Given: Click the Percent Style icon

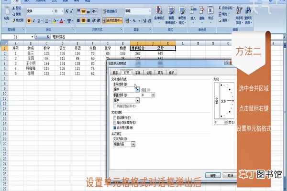Looking at the screenshot, I should pyautogui.click(x=134, y=21).
